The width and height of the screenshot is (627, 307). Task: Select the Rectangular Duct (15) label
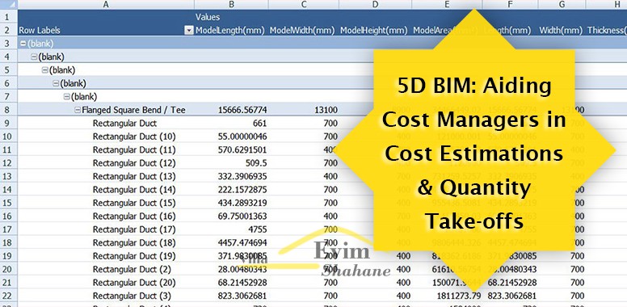point(134,203)
